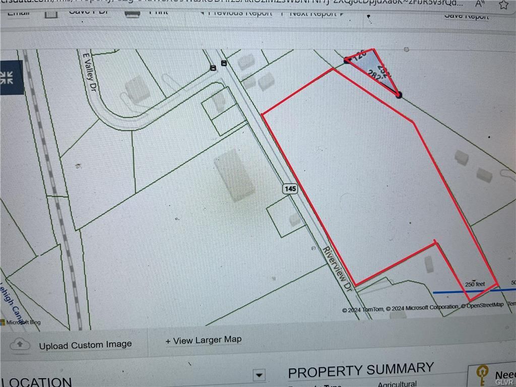This screenshot has height=387, width=516.
Task: Open the dropdown arrow beside Property Summary
Action: click(x=260, y=375)
